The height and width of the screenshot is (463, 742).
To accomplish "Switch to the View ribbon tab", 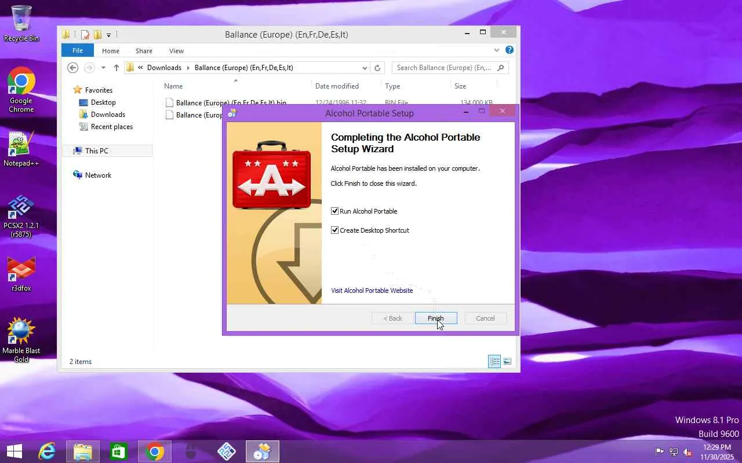I will (x=176, y=51).
